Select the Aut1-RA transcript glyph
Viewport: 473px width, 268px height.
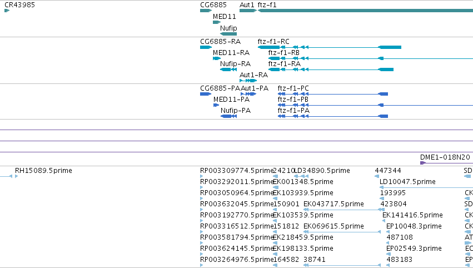[x=248, y=81]
